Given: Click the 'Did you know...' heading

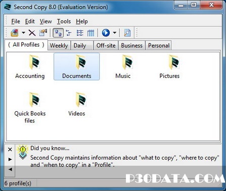Looking at the screenshot, I should (x=50, y=148).
